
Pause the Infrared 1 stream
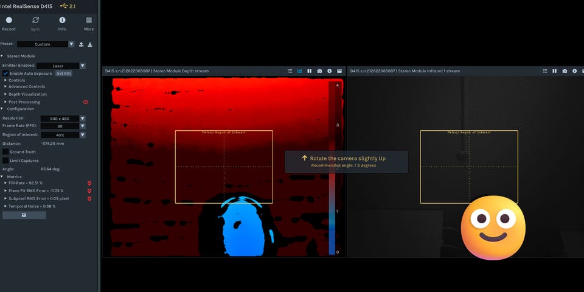[555, 71]
